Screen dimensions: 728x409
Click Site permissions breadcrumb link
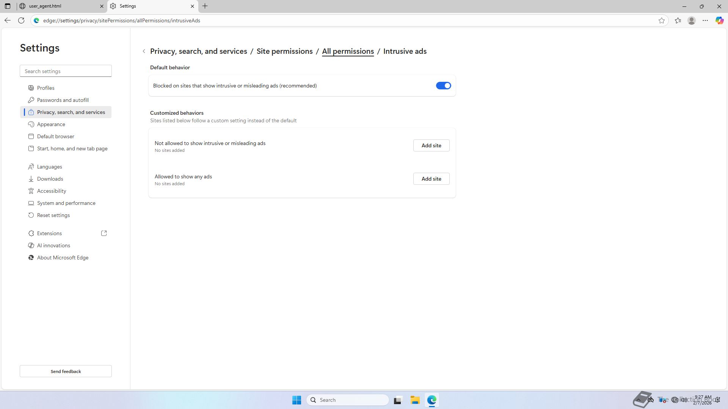[x=284, y=52]
